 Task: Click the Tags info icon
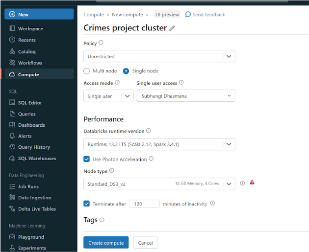point(102,220)
